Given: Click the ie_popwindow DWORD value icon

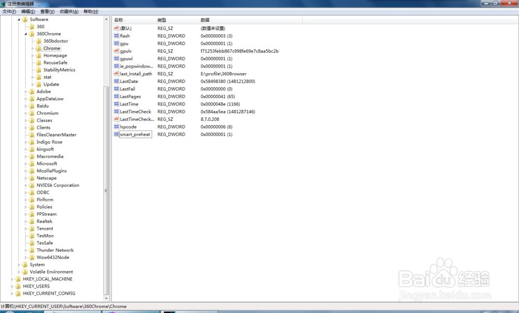Looking at the screenshot, I should pyautogui.click(x=116, y=66).
